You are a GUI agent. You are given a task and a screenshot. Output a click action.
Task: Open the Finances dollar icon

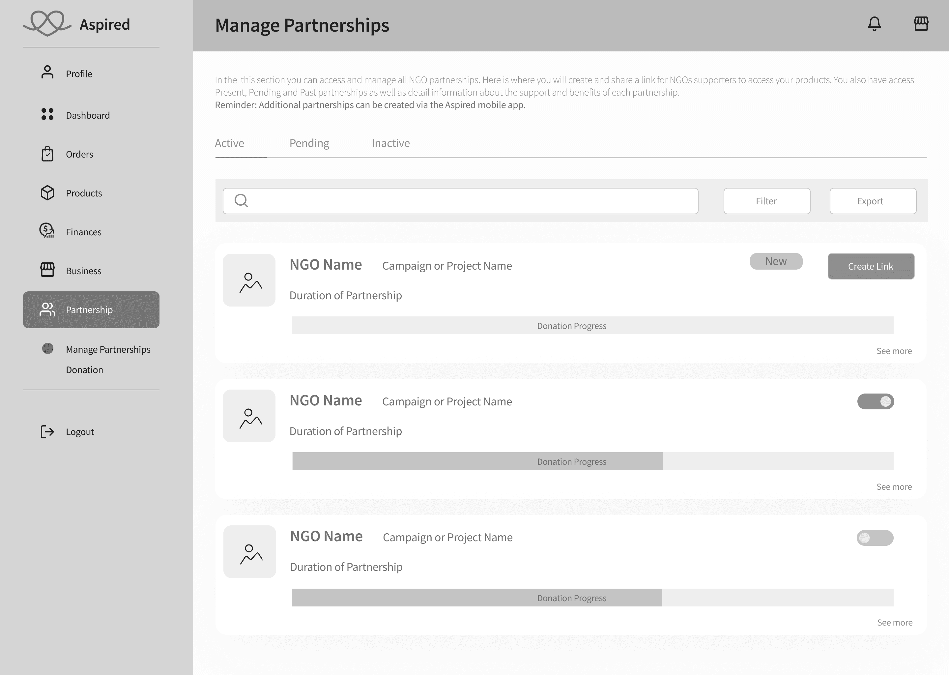pos(47,231)
